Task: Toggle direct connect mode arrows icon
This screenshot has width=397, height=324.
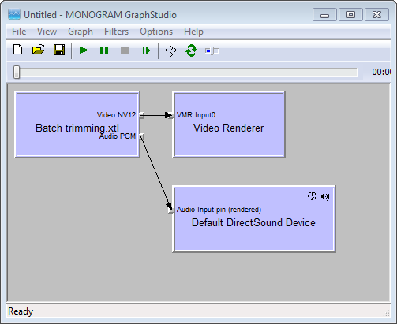Action: point(170,50)
